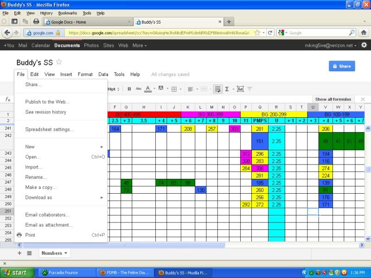Open the Numbers sheet tab dropdown
Image resolution: width=371 pixels, height=278 pixels.
tap(66, 253)
